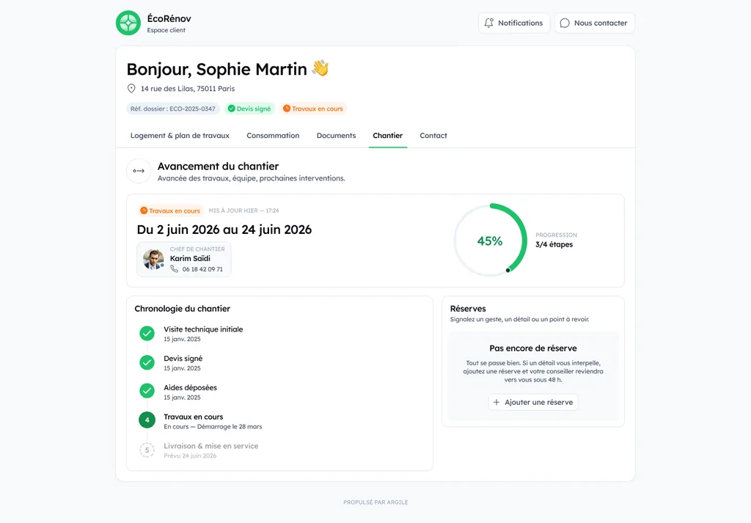751x523 pixels.
Task: Click the green check for Visite technique initiale
Action: coord(147,333)
